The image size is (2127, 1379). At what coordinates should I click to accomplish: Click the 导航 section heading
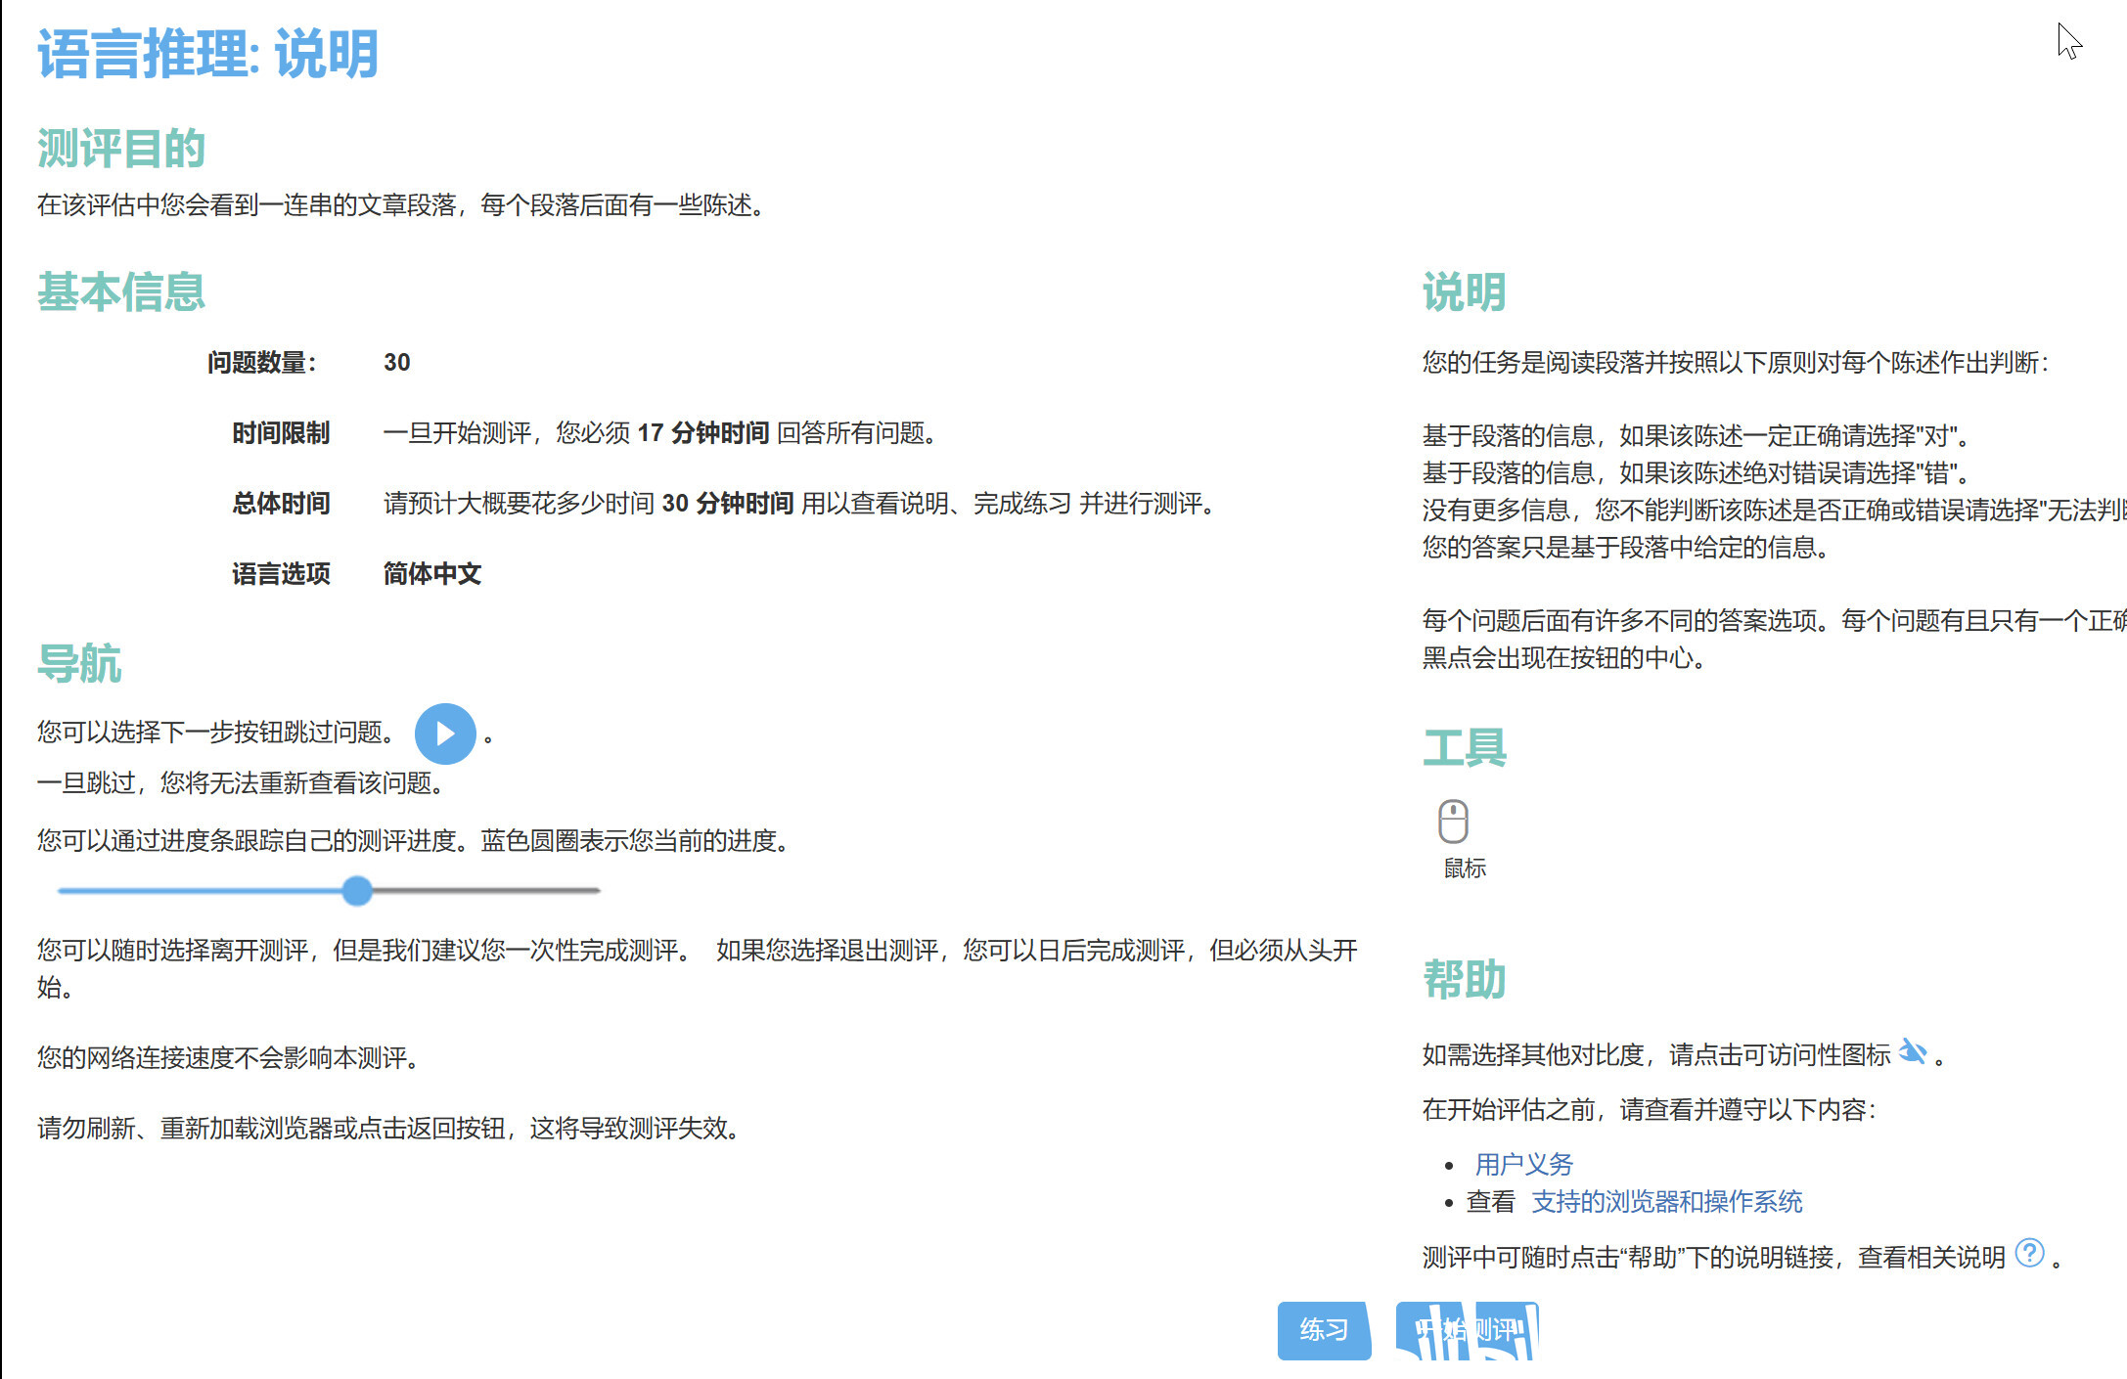(79, 663)
